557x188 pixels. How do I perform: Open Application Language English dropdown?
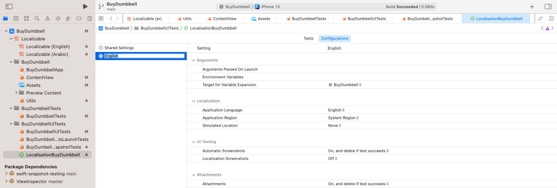tap(336, 110)
